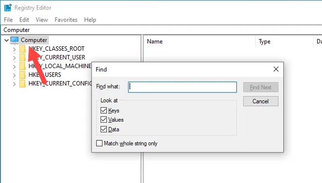
Task: Click the HKEY_CURRENT_USER folder icon
Action: pyautogui.click(x=22, y=57)
